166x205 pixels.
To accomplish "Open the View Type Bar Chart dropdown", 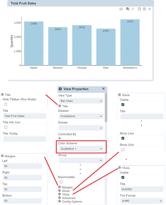I will [x=81, y=101].
